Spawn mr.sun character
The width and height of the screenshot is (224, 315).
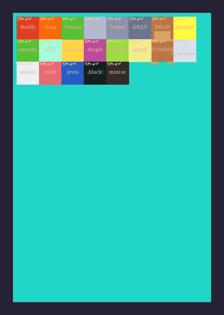click(x=73, y=50)
